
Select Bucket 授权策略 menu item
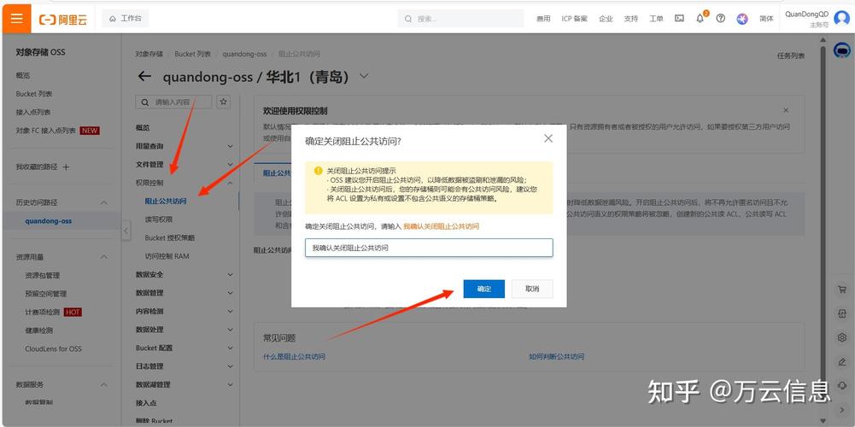pos(170,237)
